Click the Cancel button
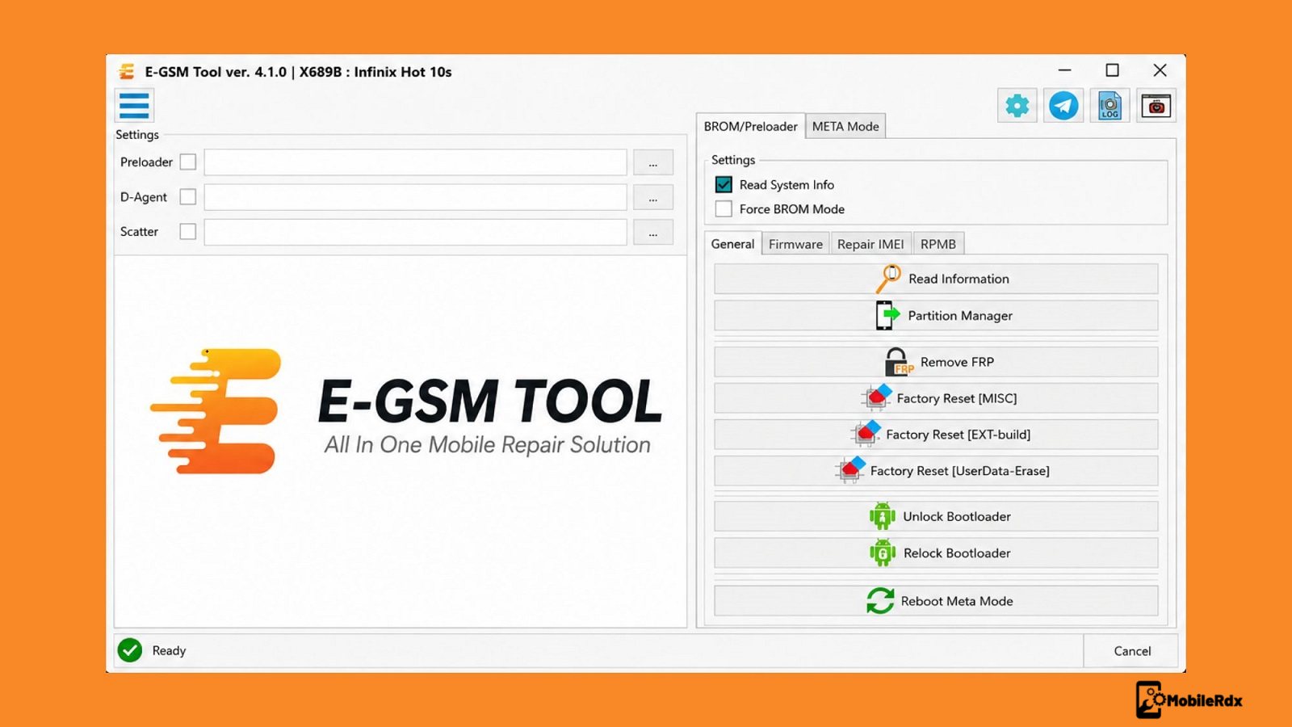The width and height of the screenshot is (1292, 727). click(1132, 651)
